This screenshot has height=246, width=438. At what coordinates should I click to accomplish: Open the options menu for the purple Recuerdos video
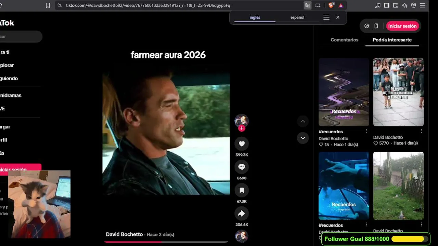[x=366, y=131]
